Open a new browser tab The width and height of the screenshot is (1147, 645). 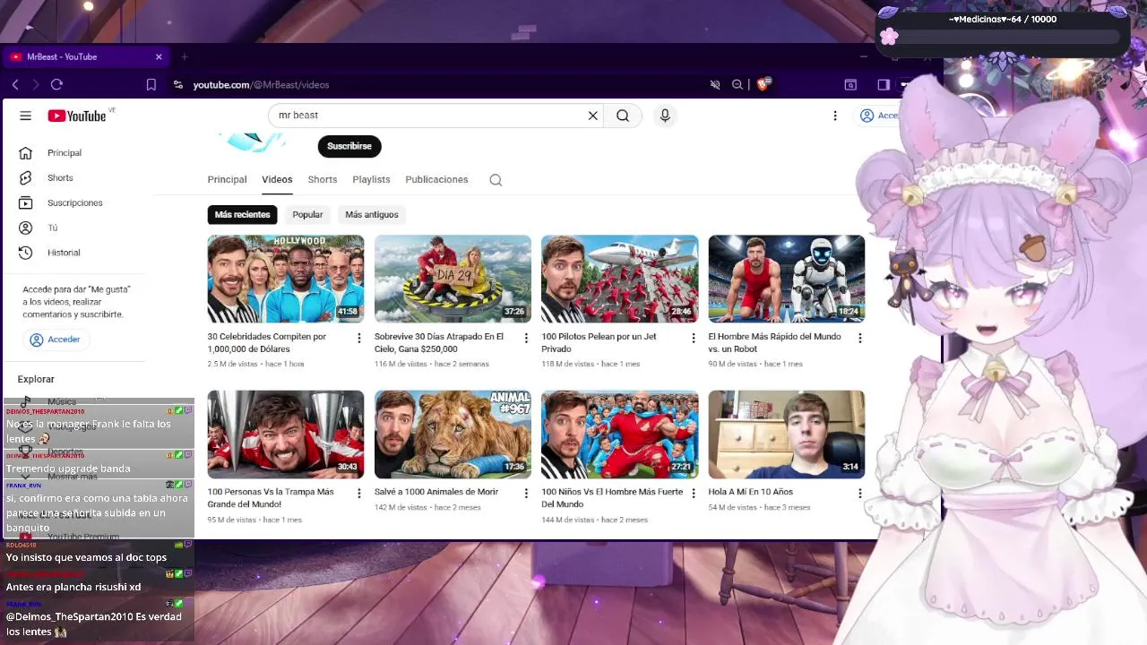click(x=185, y=56)
